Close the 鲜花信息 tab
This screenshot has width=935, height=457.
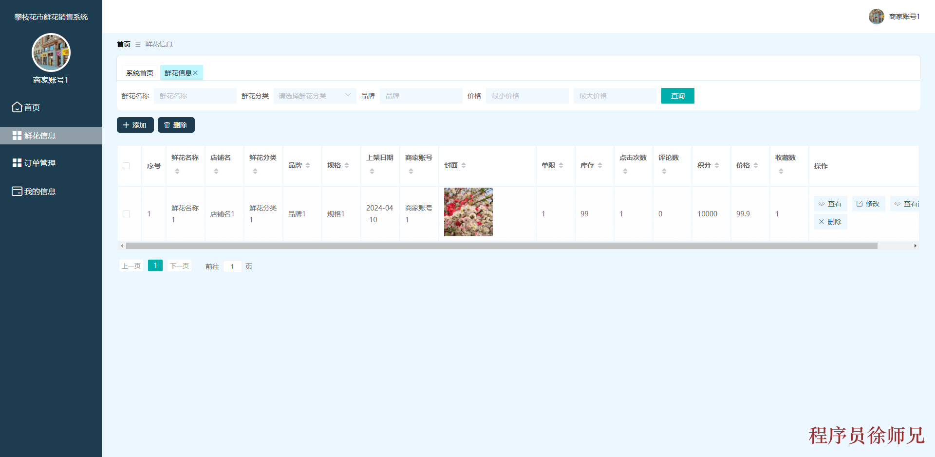(x=195, y=72)
